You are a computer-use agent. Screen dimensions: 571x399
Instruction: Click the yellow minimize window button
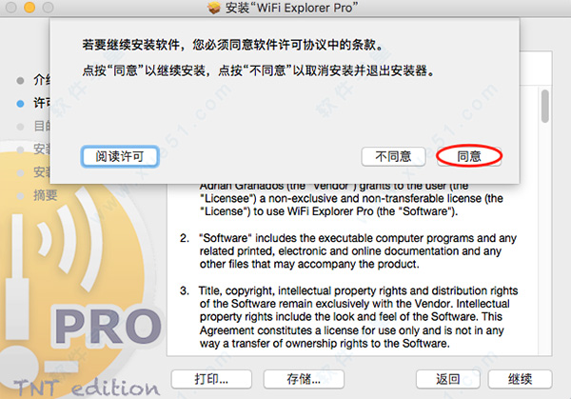coord(30,7)
